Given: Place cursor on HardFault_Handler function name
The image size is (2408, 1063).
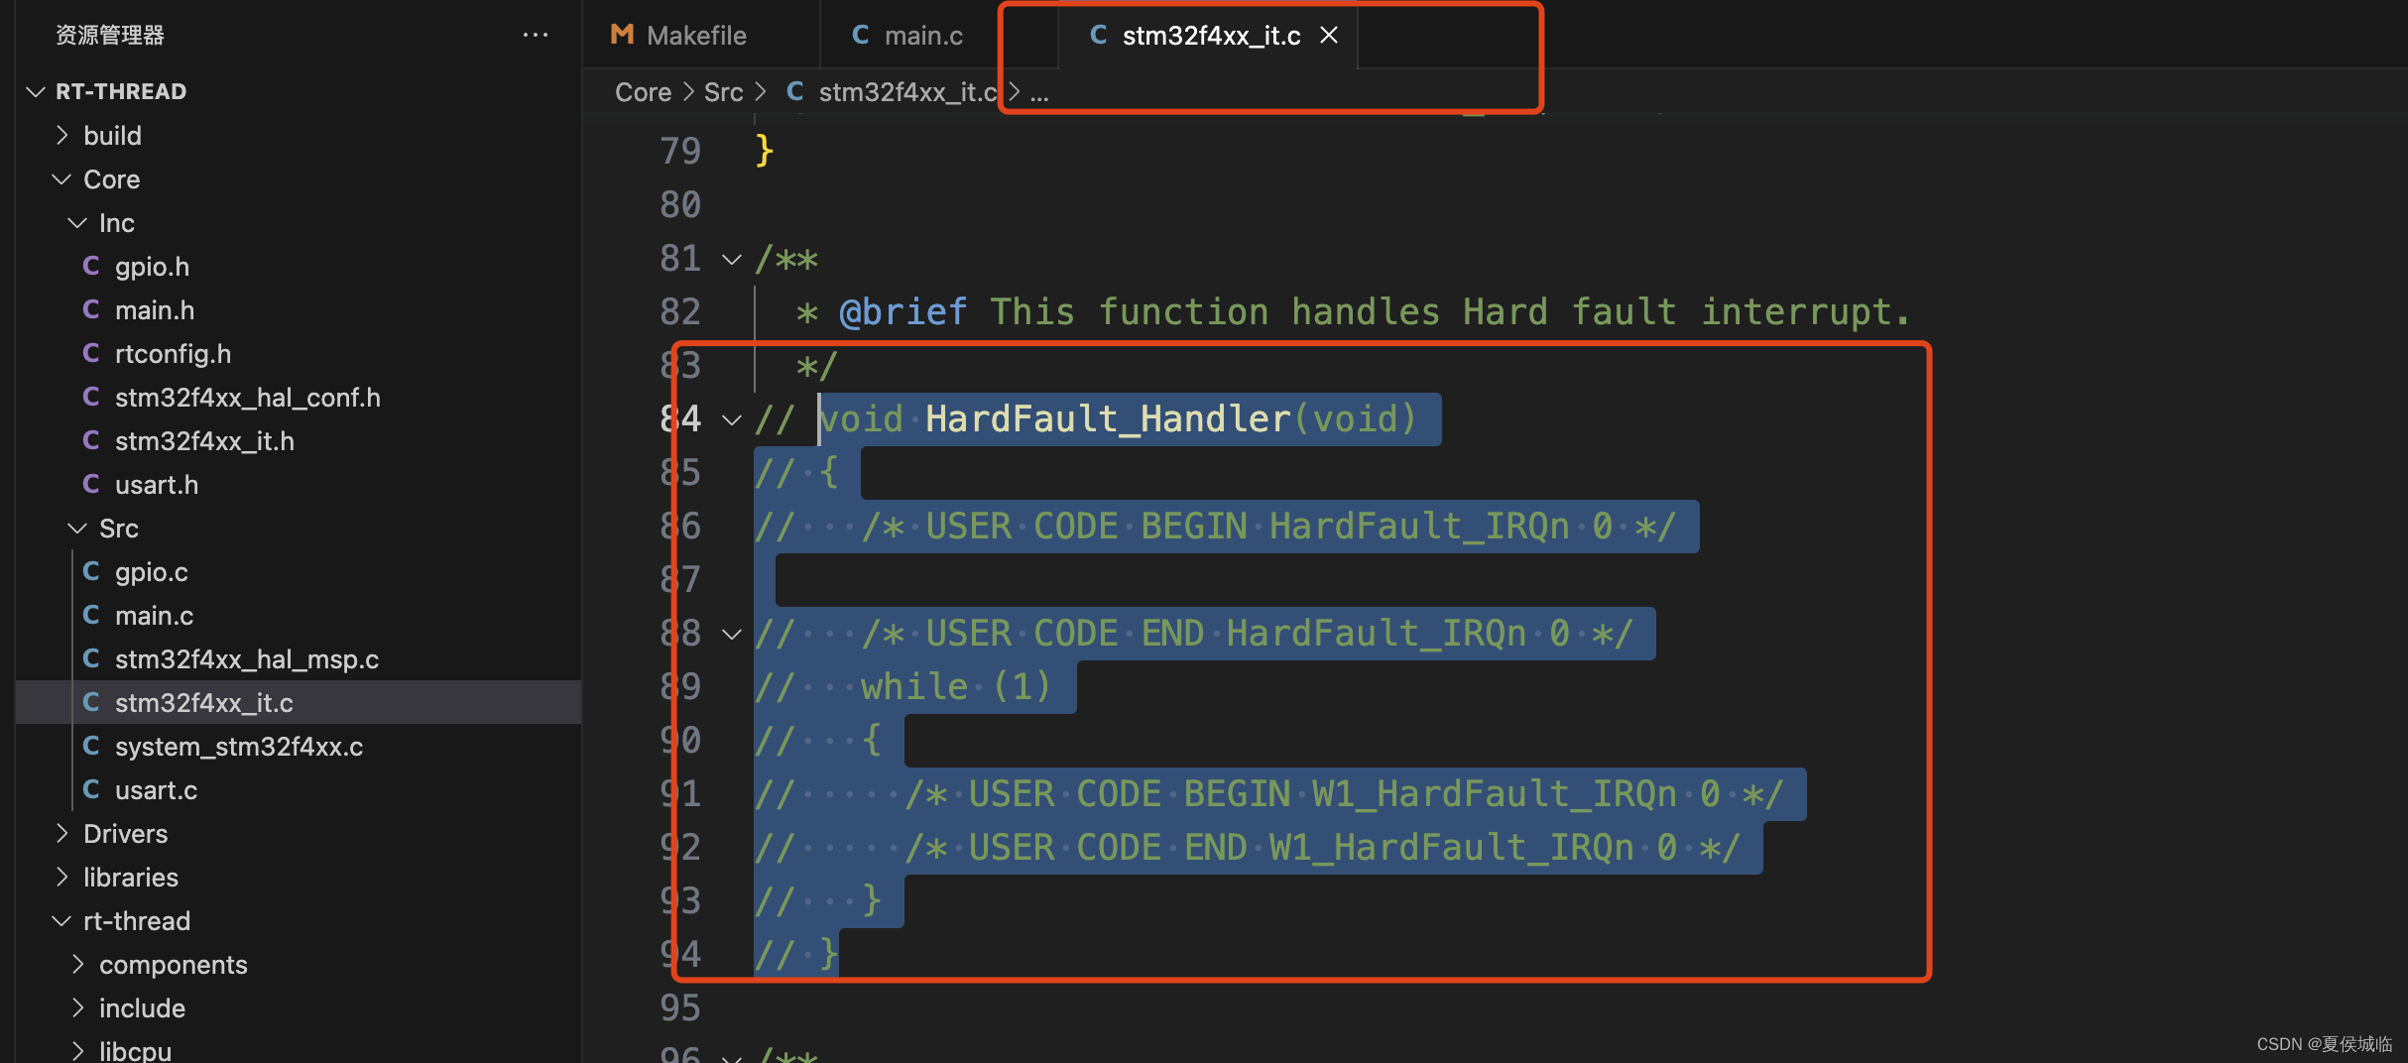Looking at the screenshot, I should pyautogui.click(x=1108, y=418).
